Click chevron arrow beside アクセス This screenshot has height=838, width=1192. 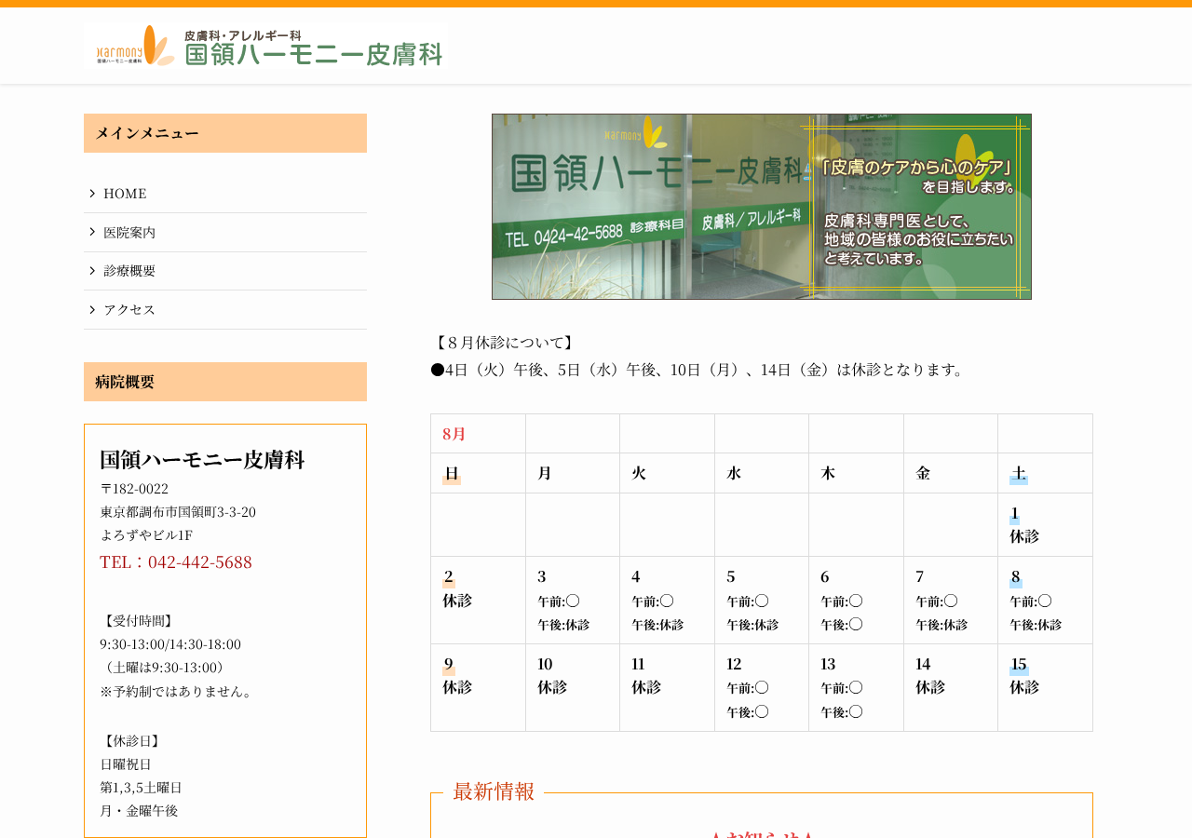[92, 309]
